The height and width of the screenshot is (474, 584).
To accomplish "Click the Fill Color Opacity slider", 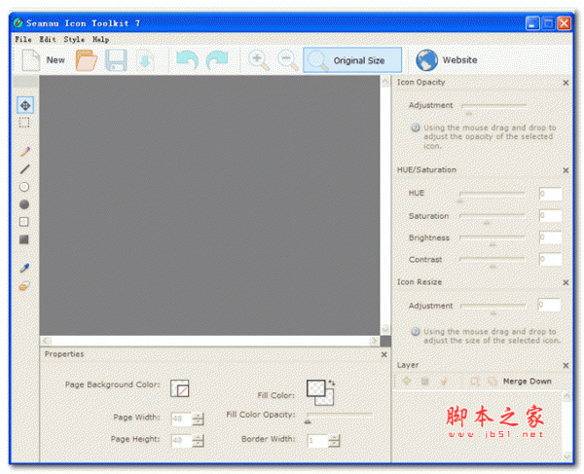I will coord(340,418).
